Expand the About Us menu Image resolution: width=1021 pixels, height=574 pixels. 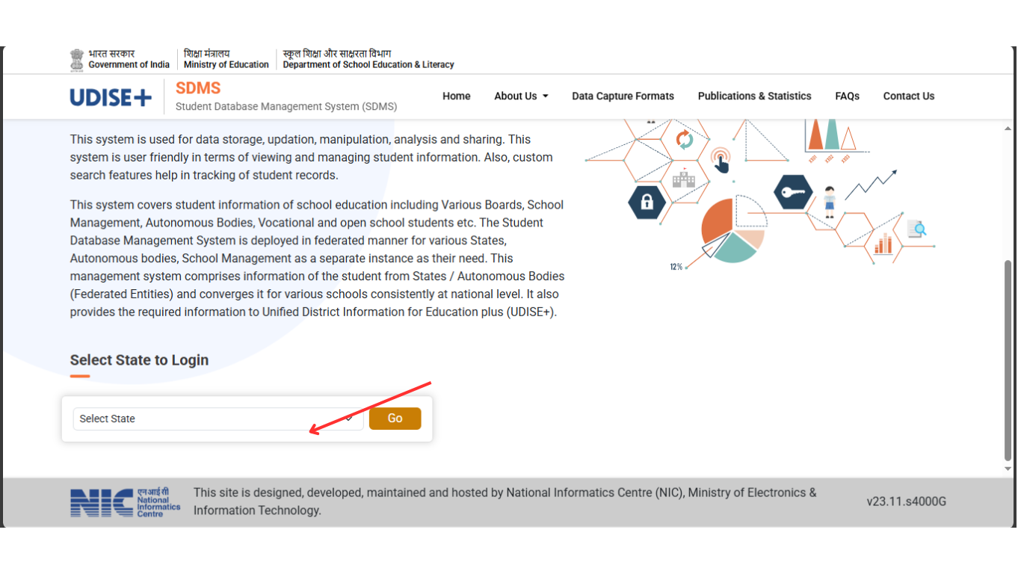click(521, 96)
